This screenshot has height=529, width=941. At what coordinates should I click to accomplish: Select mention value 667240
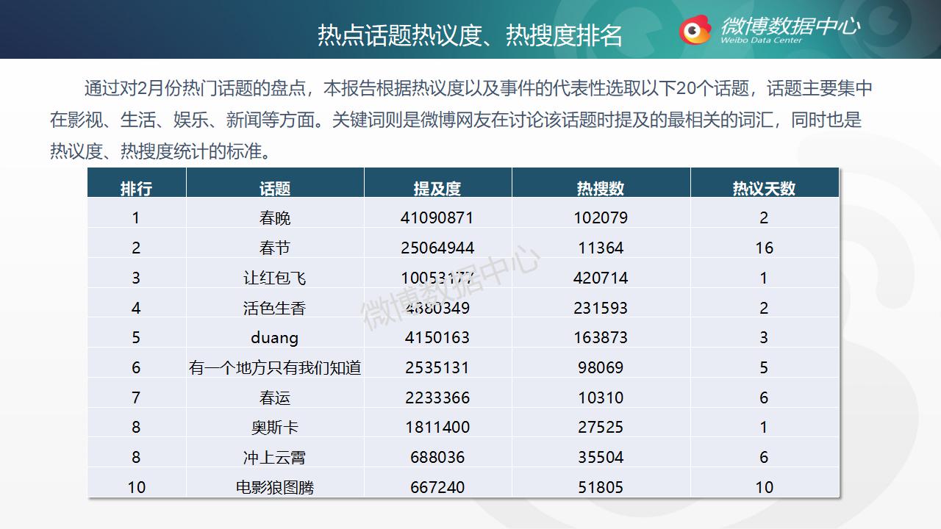[437, 488]
